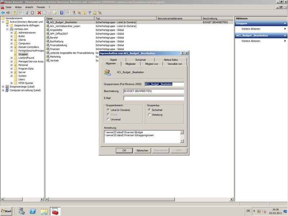
Task: Open Server Manager from the taskbar
Action: tap(22, 211)
